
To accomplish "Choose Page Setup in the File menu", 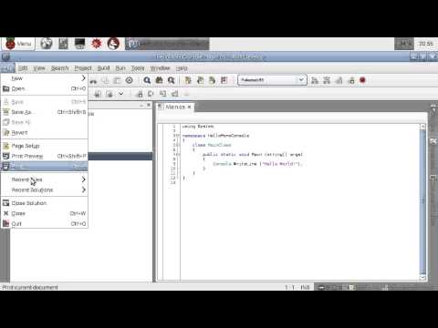I will (x=45, y=146).
